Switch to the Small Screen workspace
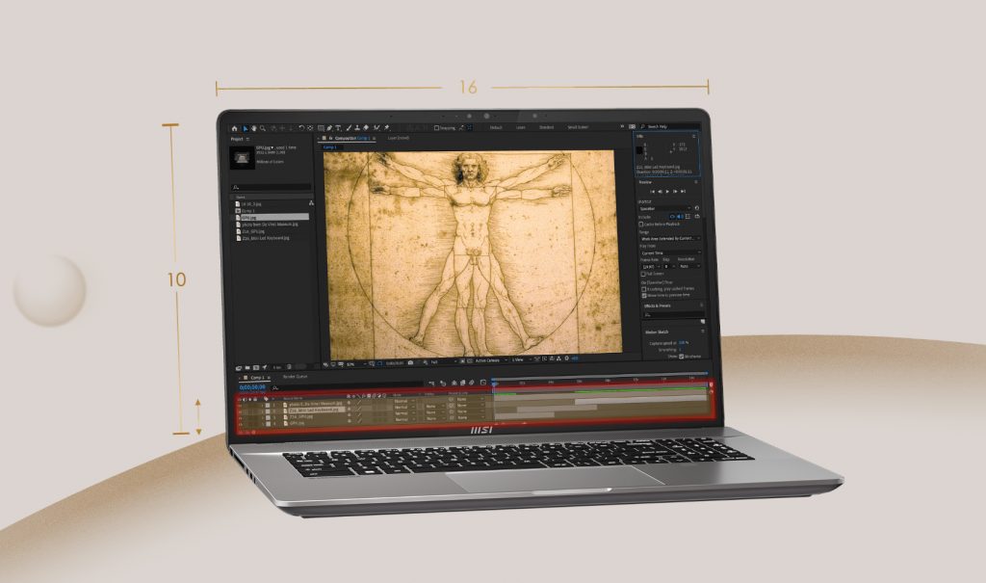The height and width of the screenshot is (583, 986). (x=578, y=127)
